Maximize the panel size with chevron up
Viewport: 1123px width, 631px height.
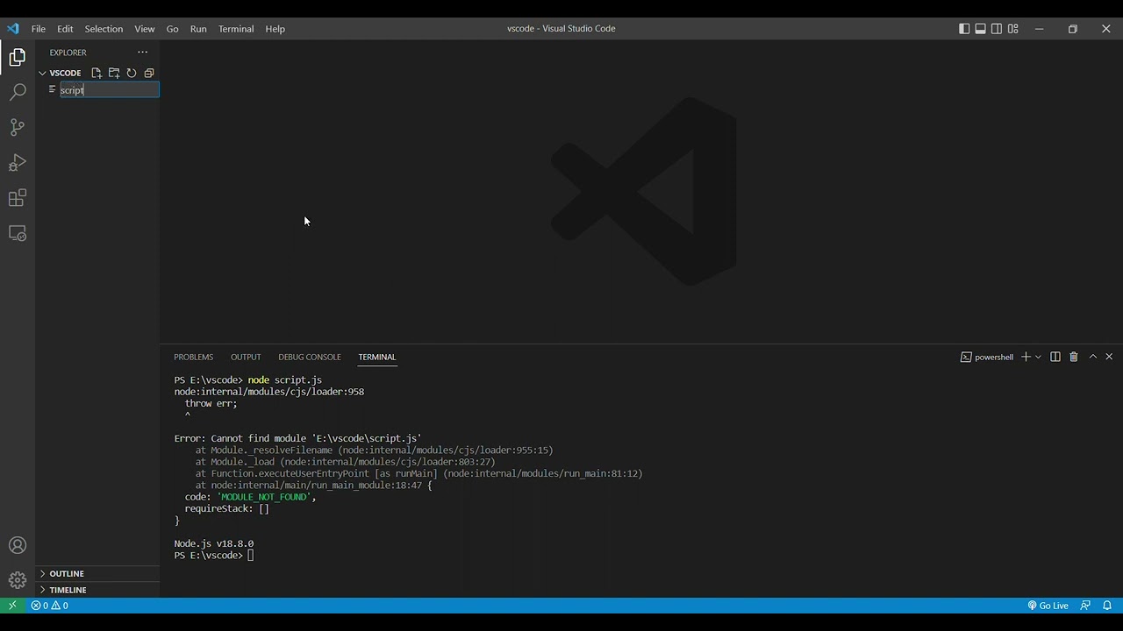pyautogui.click(x=1093, y=357)
